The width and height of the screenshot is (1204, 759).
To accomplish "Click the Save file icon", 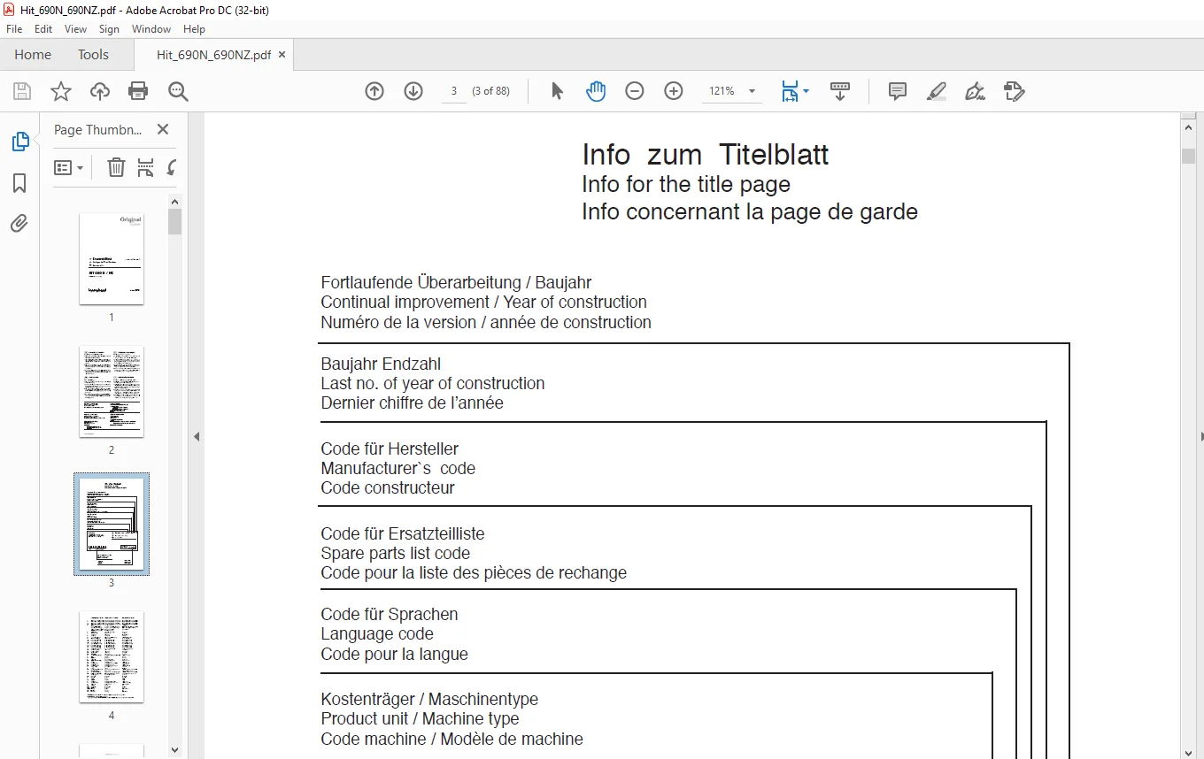I will 22,91.
